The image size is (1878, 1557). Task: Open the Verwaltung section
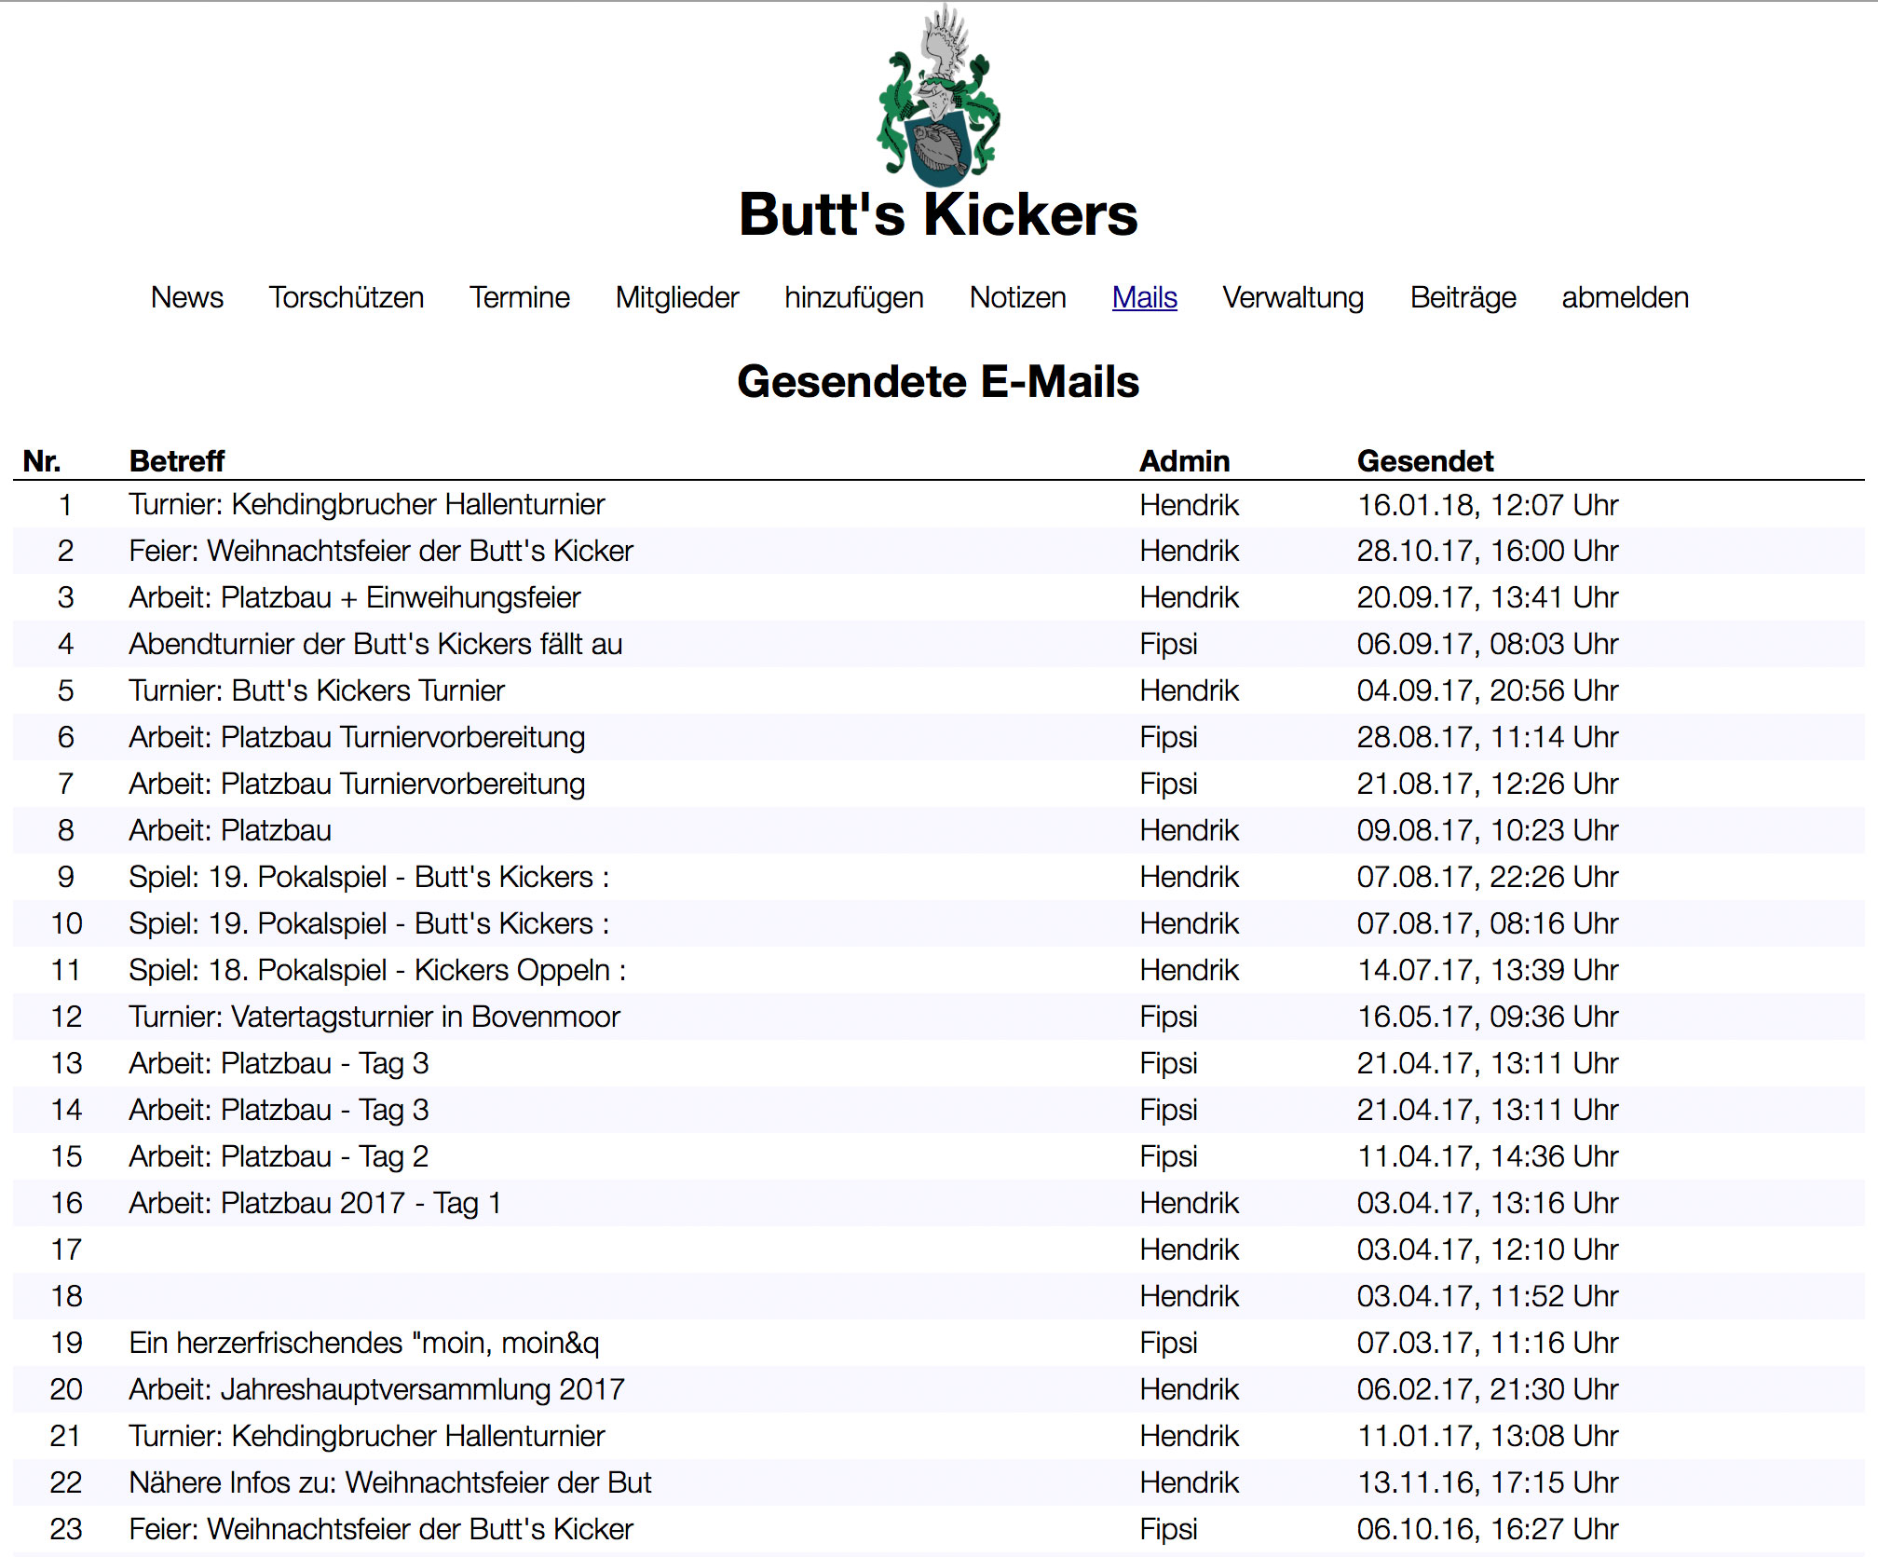(1293, 297)
